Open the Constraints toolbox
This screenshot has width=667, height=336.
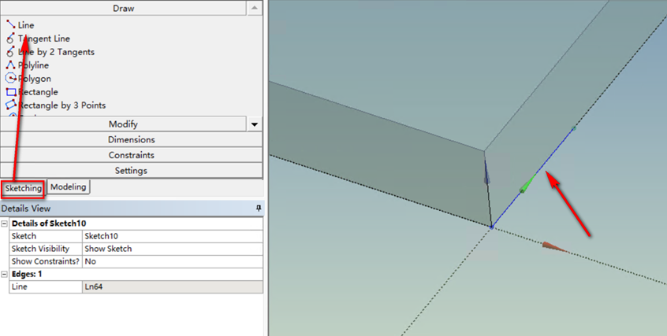click(x=131, y=155)
